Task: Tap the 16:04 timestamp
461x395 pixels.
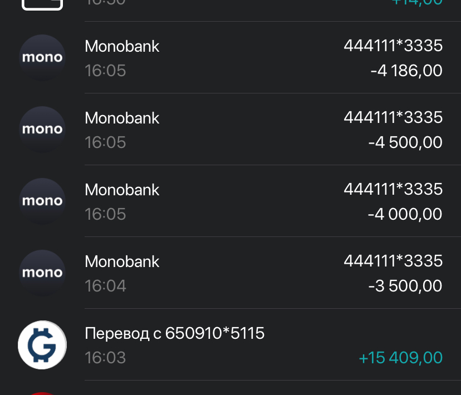Action: coord(105,286)
